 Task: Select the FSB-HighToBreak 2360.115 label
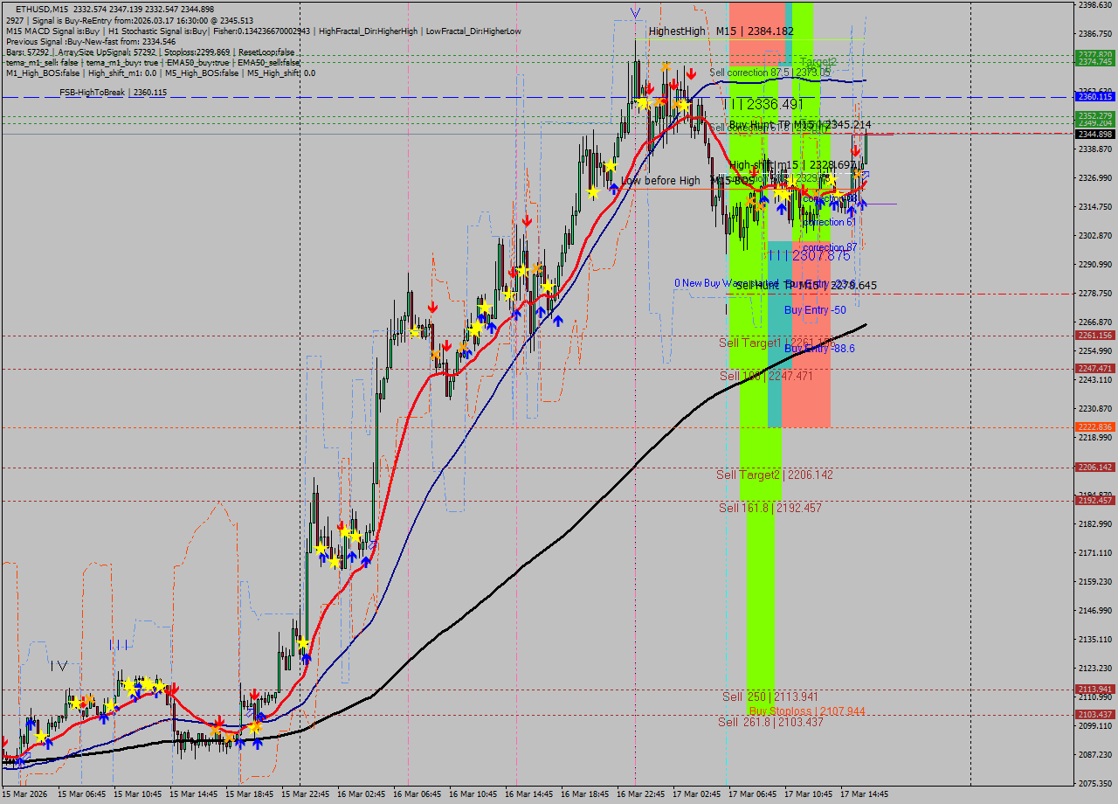point(113,93)
